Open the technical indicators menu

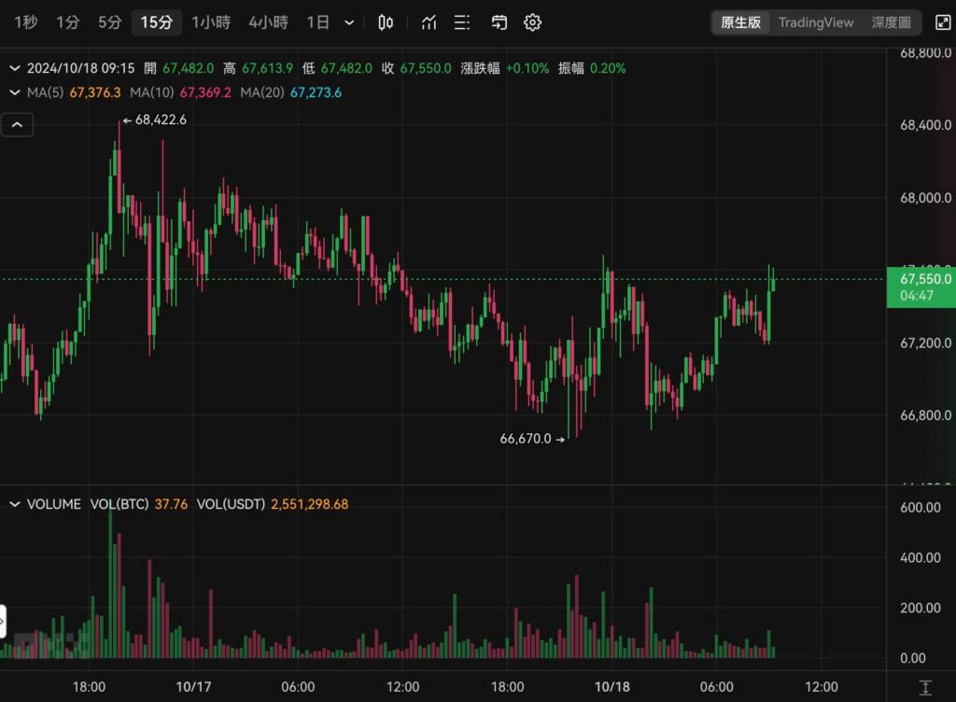[429, 22]
